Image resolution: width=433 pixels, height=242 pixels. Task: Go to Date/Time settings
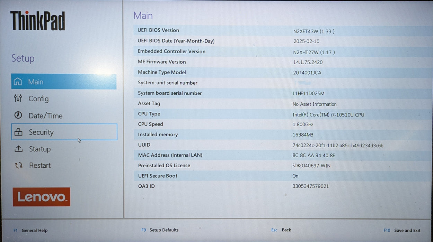64,115
